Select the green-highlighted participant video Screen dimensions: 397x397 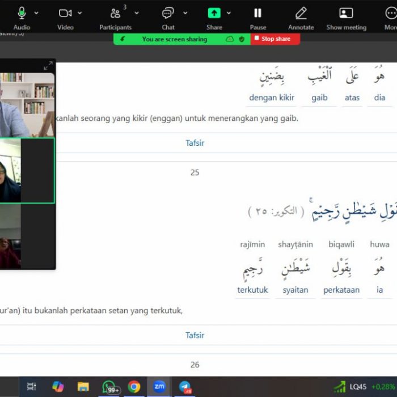[27, 171]
